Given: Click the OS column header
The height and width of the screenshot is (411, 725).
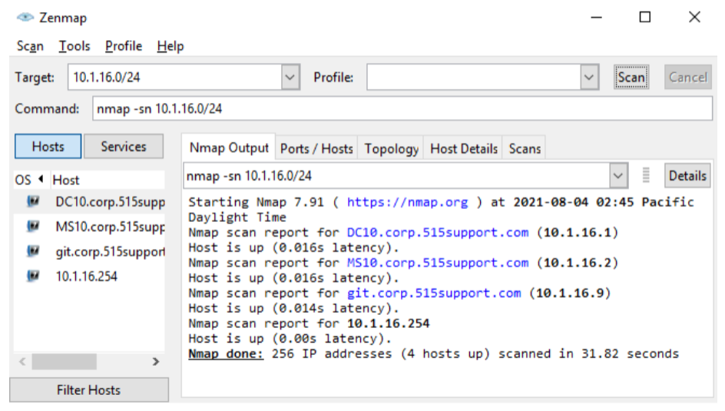Looking at the screenshot, I should tap(23, 180).
